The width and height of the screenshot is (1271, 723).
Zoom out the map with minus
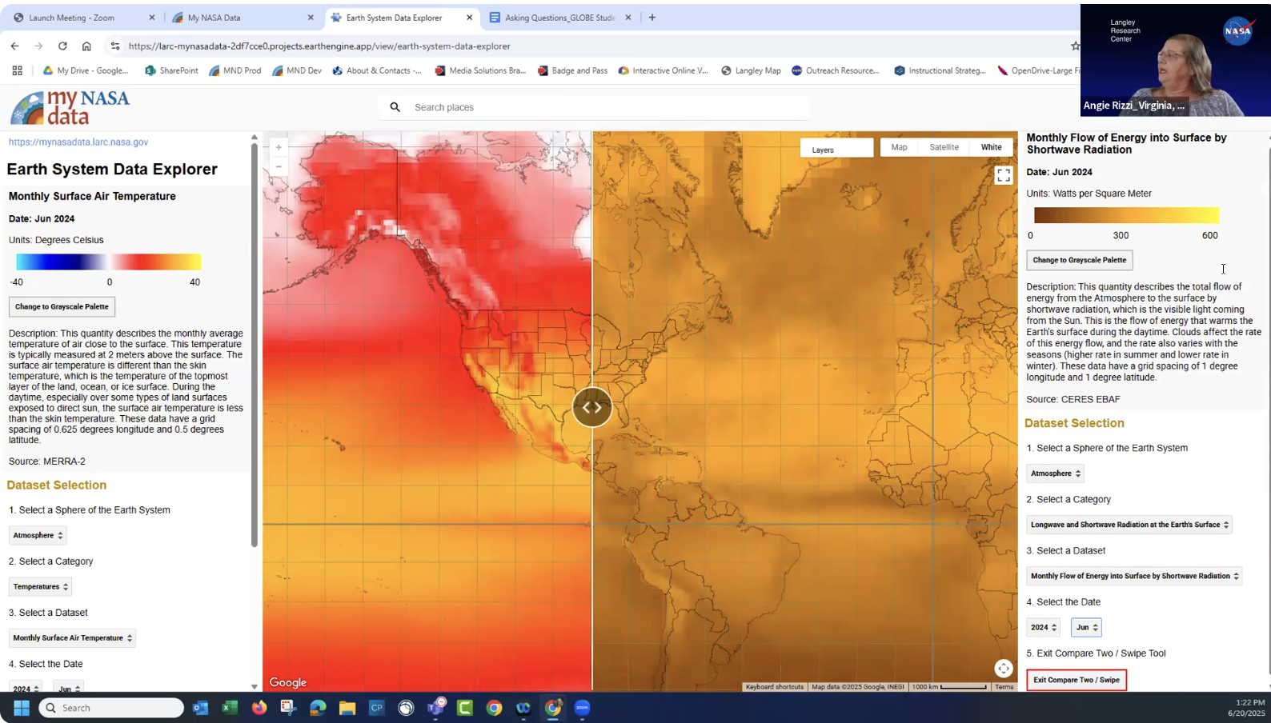279,166
